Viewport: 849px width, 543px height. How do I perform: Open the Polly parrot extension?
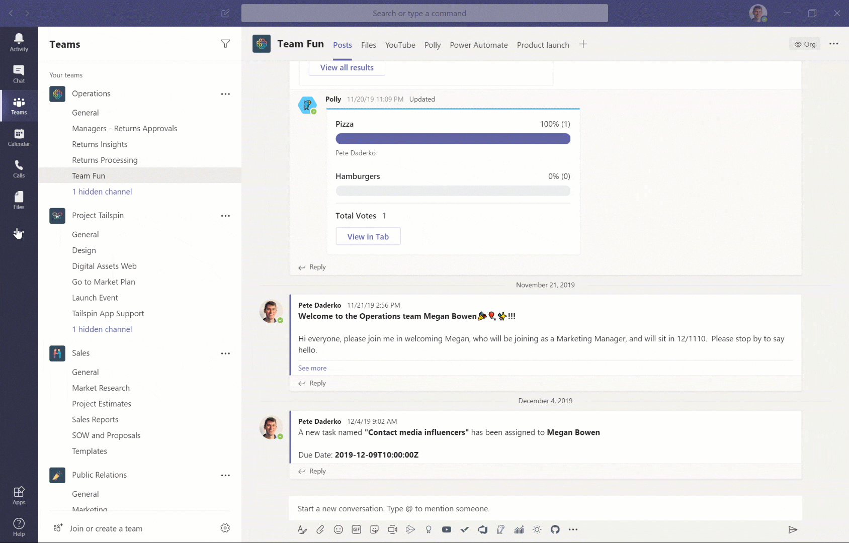coord(501,529)
